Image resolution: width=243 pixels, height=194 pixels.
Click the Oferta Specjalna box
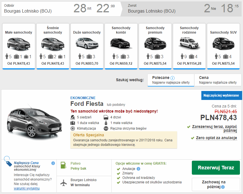coord(124,140)
